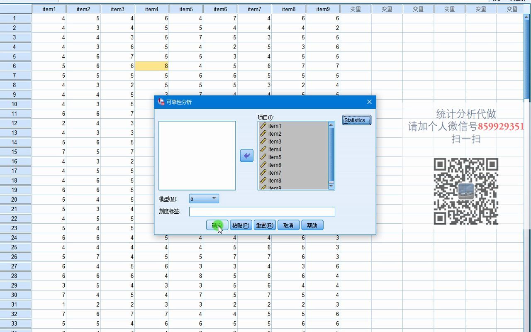Select the item3 column header

(x=117, y=9)
